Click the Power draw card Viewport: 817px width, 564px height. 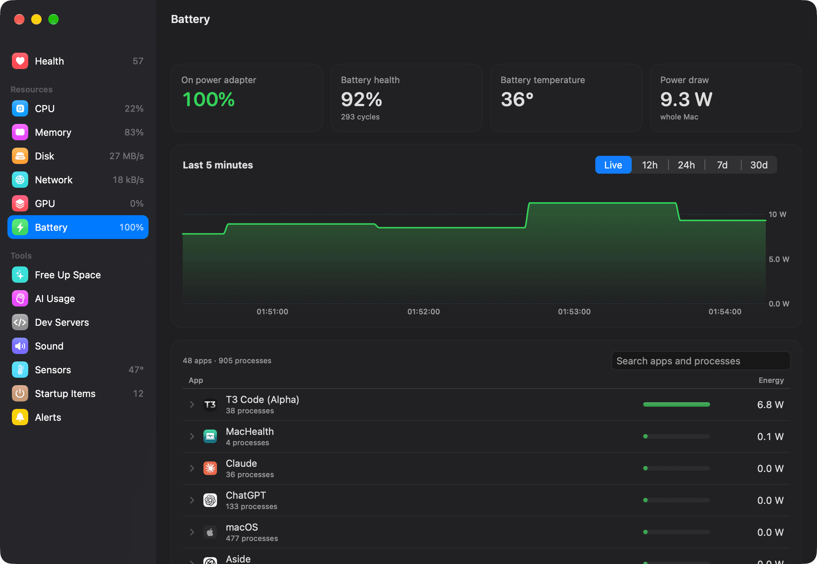click(726, 98)
